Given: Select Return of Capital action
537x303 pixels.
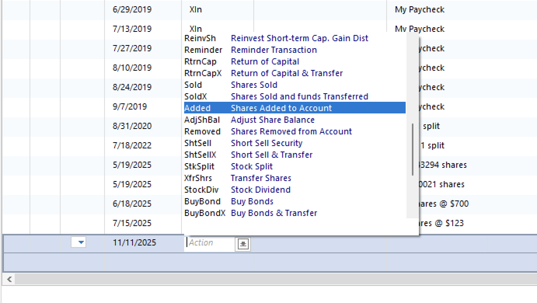Looking at the screenshot, I should (x=265, y=61).
